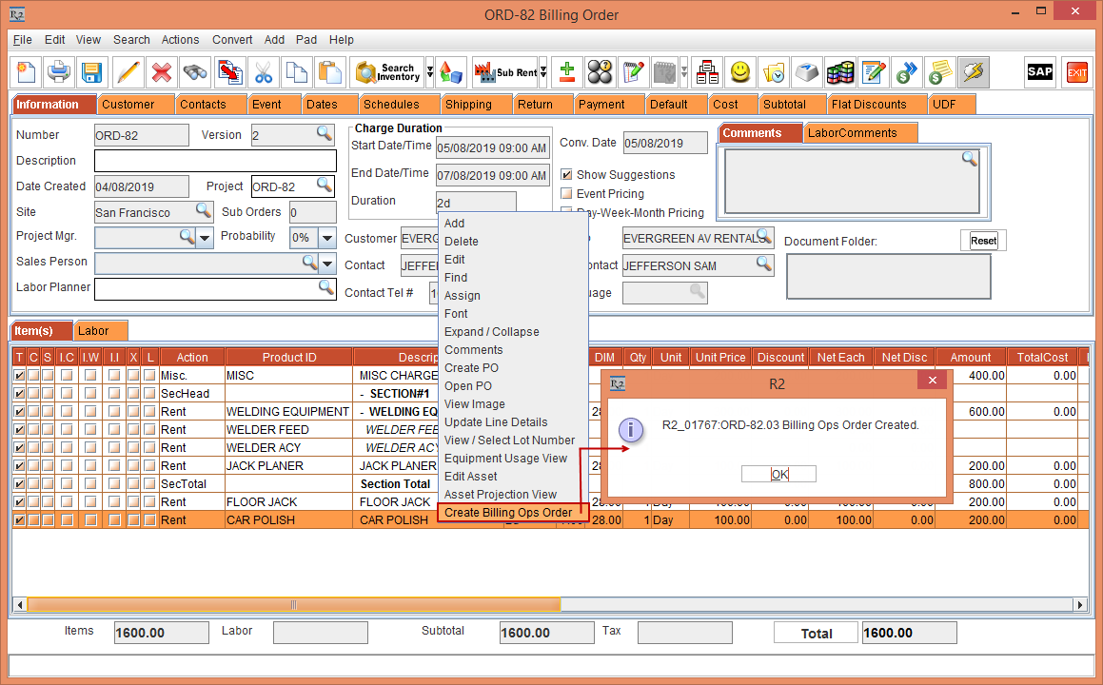Toggle the Show Suggestions checkbox

pos(566,175)
